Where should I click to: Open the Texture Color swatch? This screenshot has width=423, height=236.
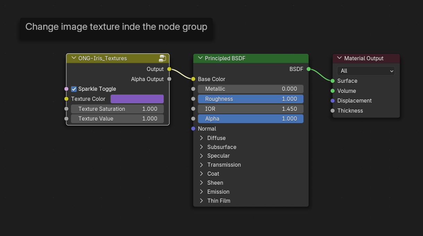137,99
